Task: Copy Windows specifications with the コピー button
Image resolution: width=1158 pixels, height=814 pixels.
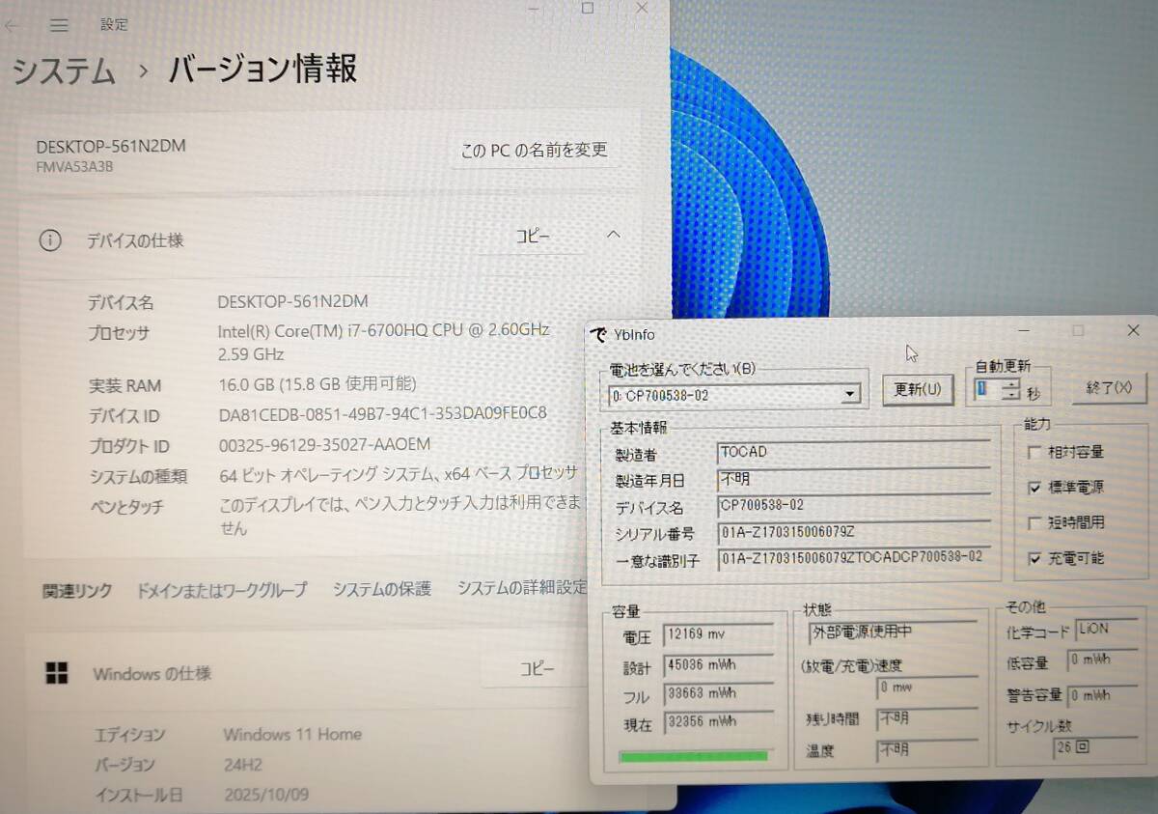Action: (537, 668)
